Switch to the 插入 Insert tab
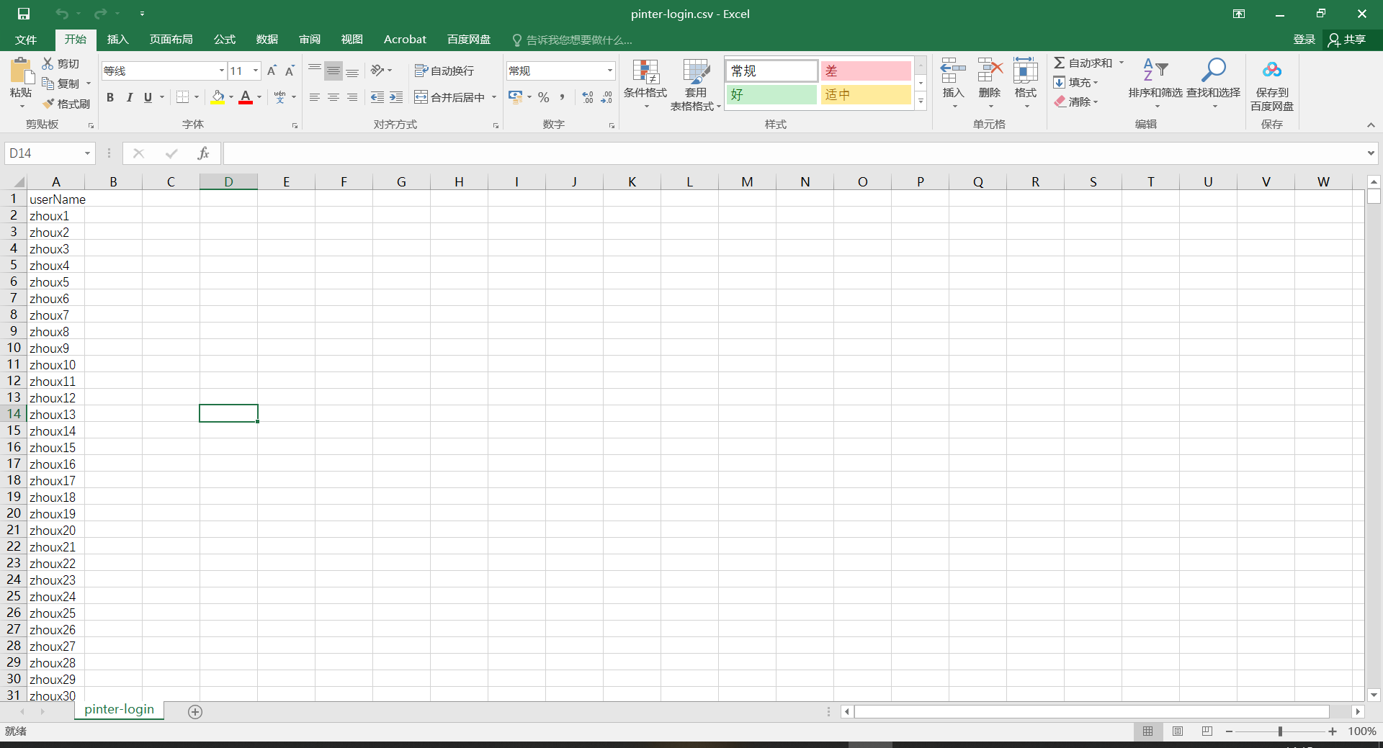1383x748 pixels. pyautogui.click(x=117, y=40)
